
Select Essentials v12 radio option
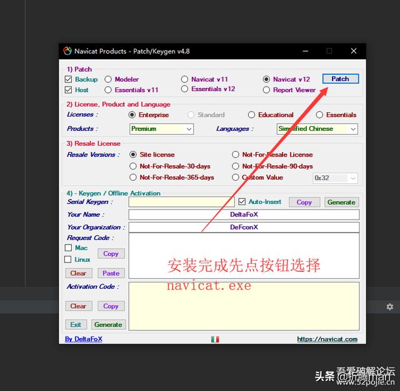click(185, 89)
